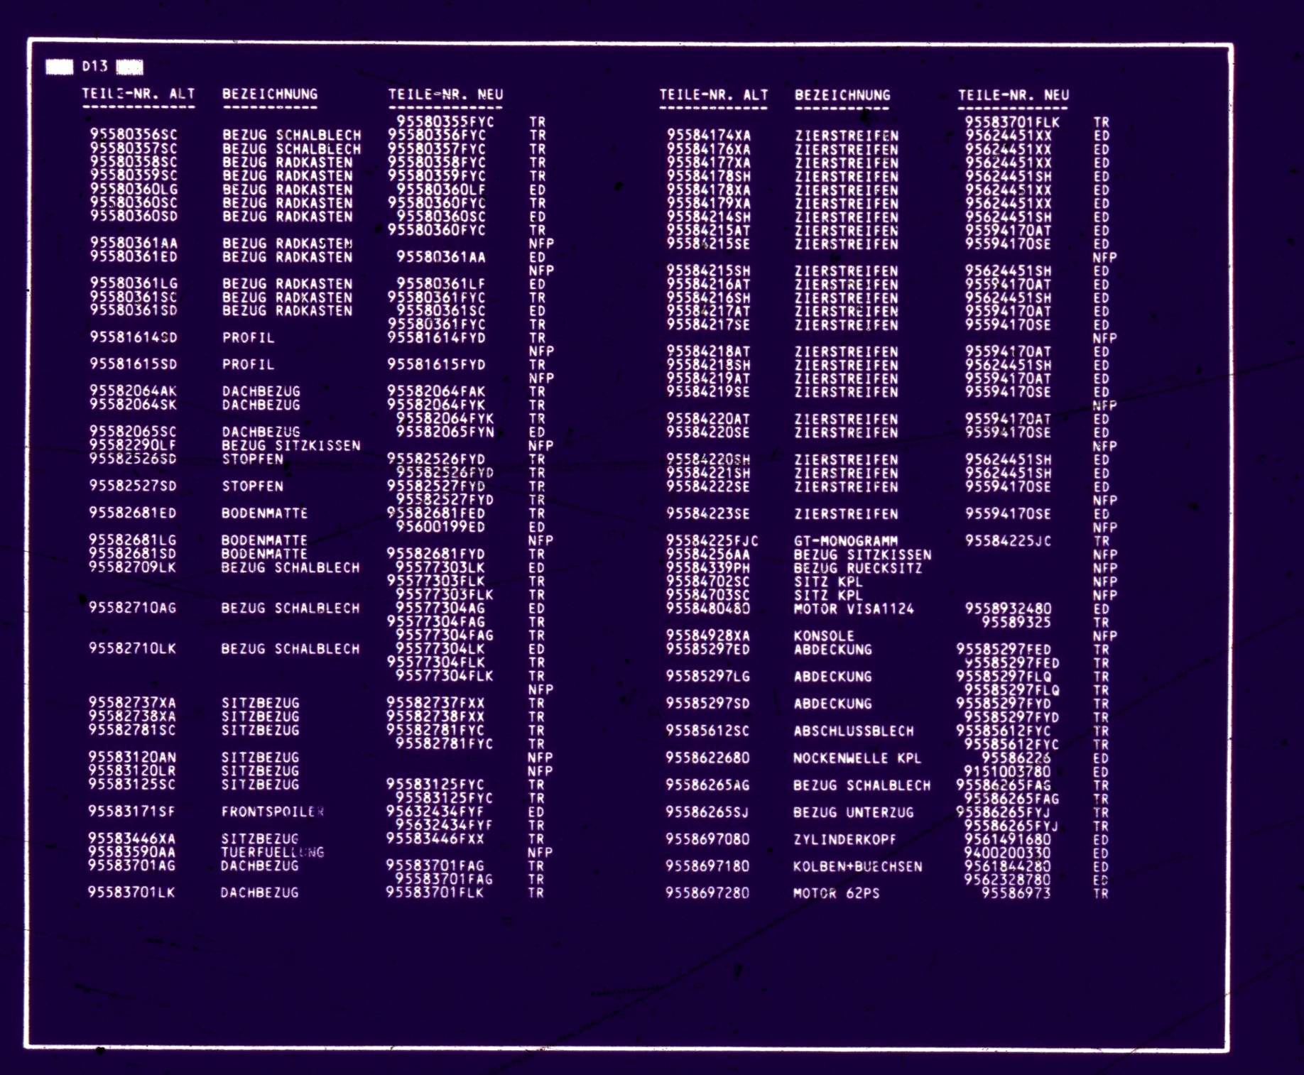Click old part number 95582290LF
This screenshot has width=1304, height=1075.
coord(133,445)
